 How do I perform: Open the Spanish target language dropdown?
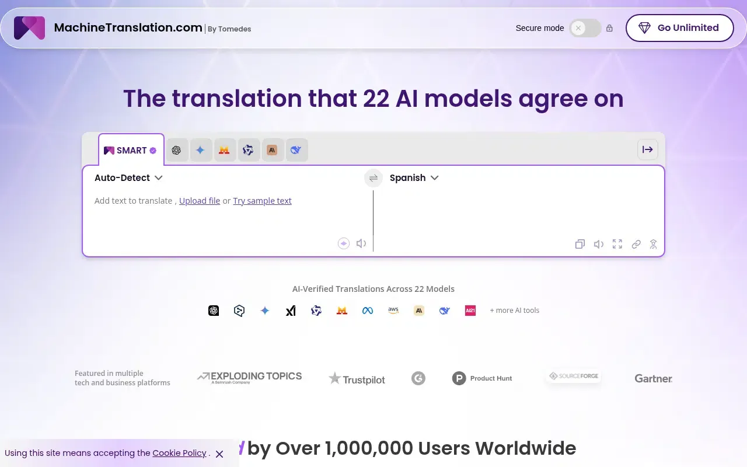(x=414, y=177)
